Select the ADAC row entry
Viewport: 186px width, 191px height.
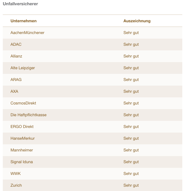[x=16, y=45]
